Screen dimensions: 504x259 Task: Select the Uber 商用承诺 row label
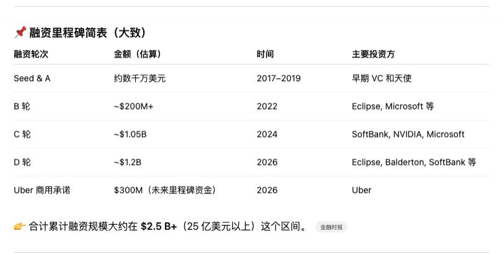[x=42, y=190]
